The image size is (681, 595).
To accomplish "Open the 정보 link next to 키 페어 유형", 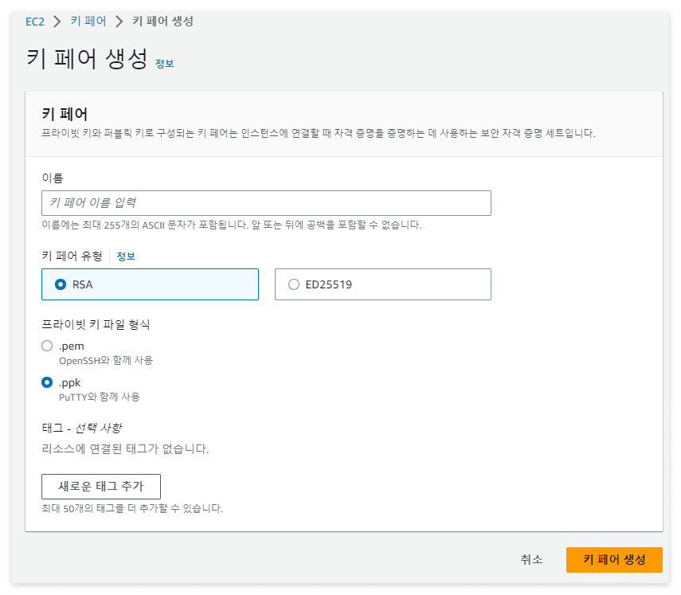I will click(x=126, y=256).
